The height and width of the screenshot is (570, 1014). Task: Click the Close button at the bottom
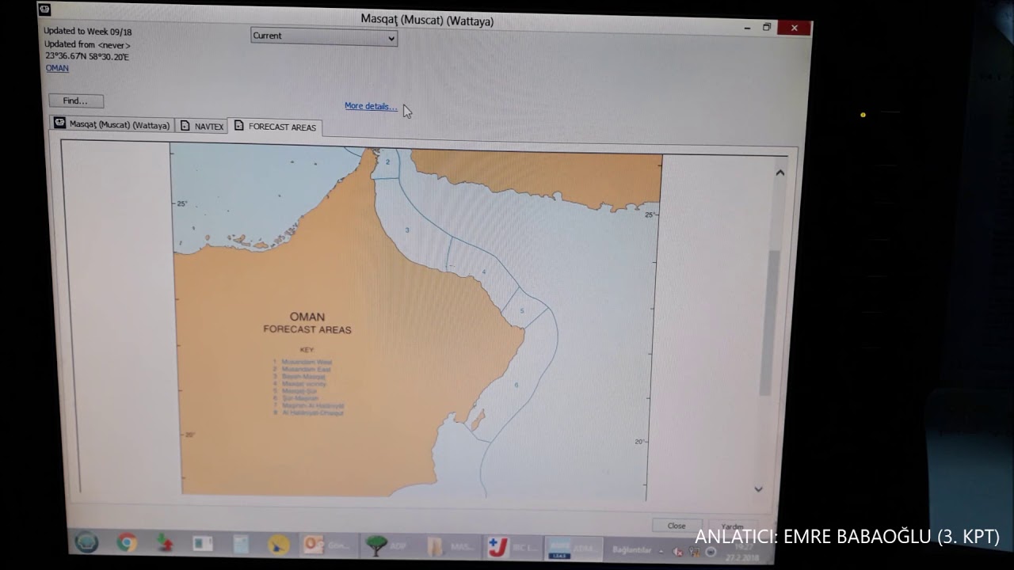coord(676,526)
